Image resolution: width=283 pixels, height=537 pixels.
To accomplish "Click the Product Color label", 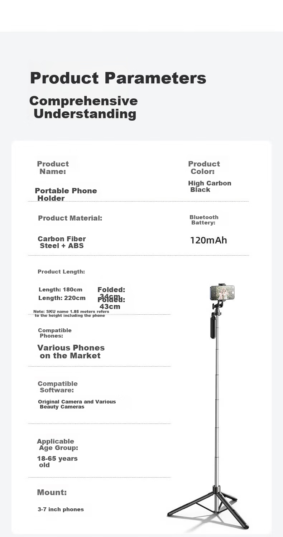I will coord(204,167).
